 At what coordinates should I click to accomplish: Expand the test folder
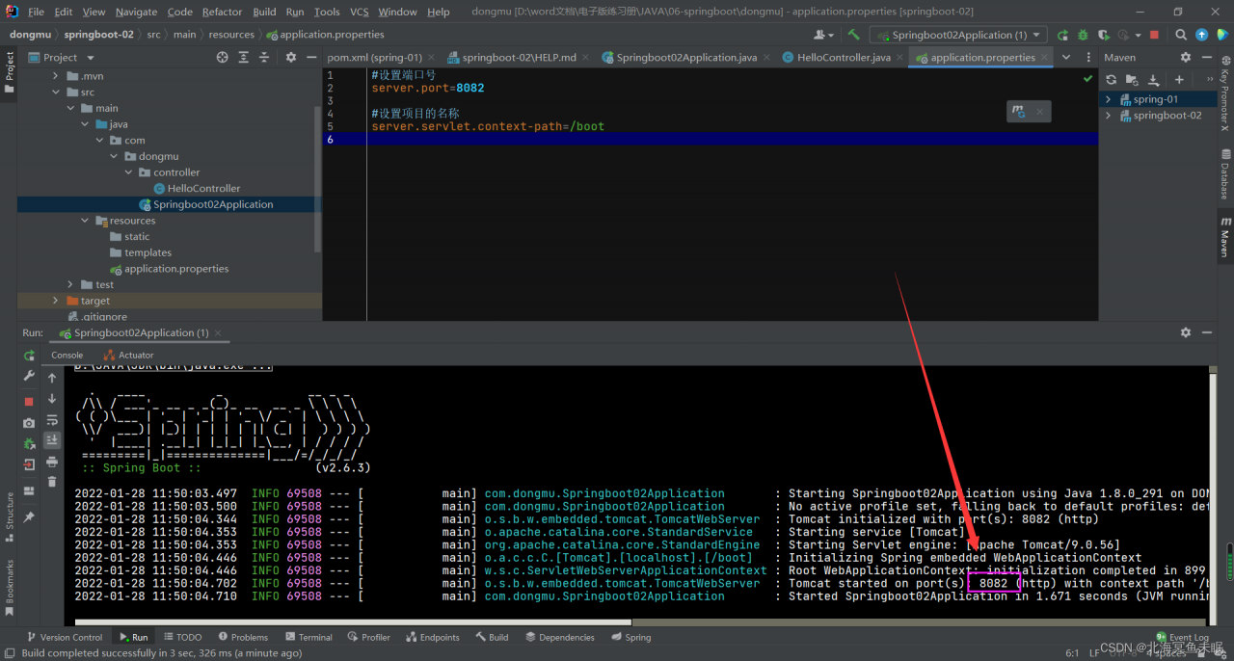pos(70,284)
